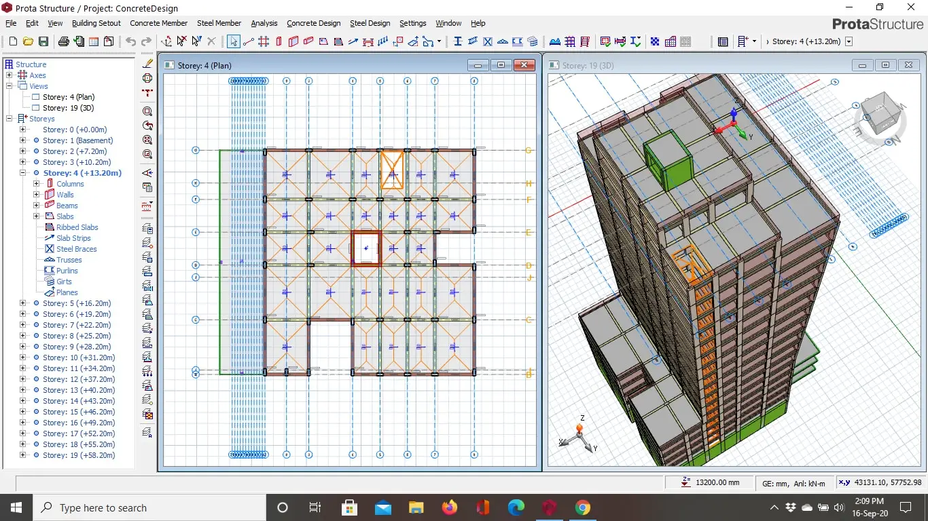Open the Concrete Design menu
The image size is (928, 521).
pyautogui.click(x=313, y=23)
